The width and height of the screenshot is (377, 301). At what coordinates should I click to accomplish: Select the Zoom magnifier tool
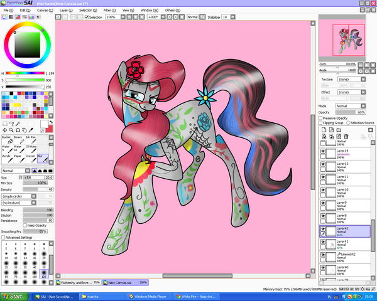(x=11, y=130)
